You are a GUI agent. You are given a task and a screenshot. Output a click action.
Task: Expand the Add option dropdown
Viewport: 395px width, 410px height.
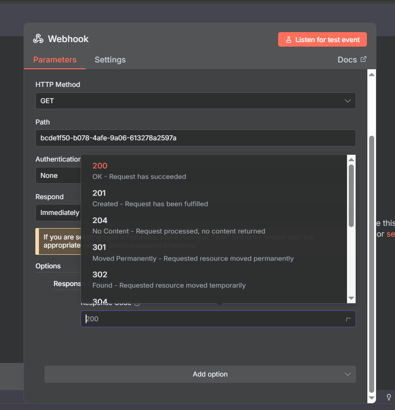click(x=200, y=374)
